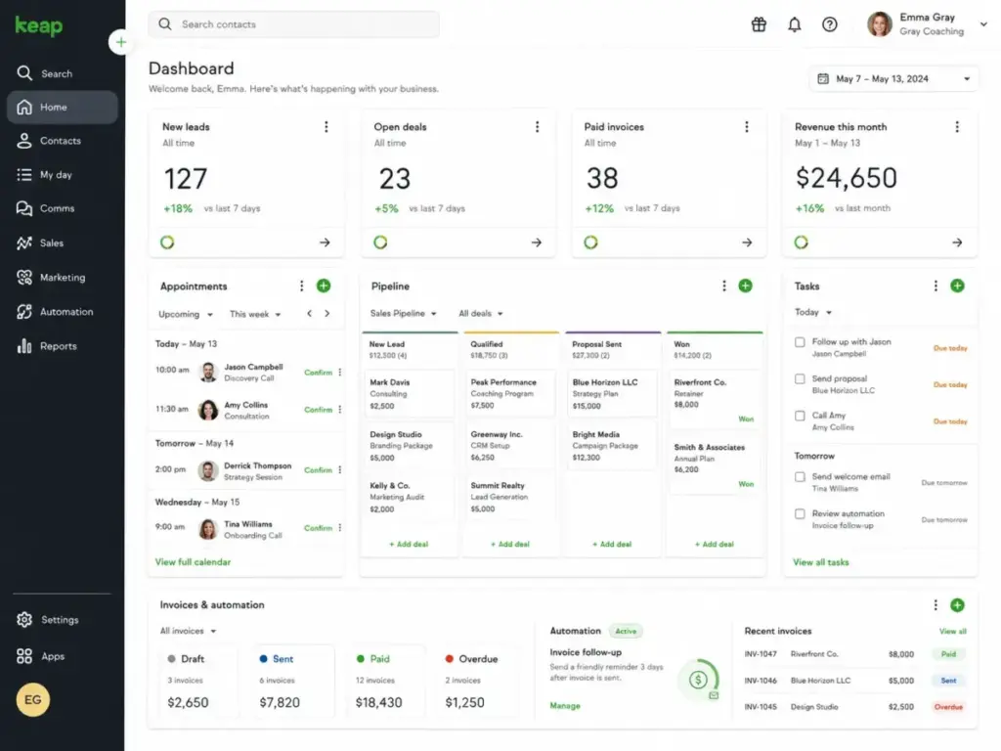Check off Send welcome email task
The image size is (1001, 751).
coord(800,477)
